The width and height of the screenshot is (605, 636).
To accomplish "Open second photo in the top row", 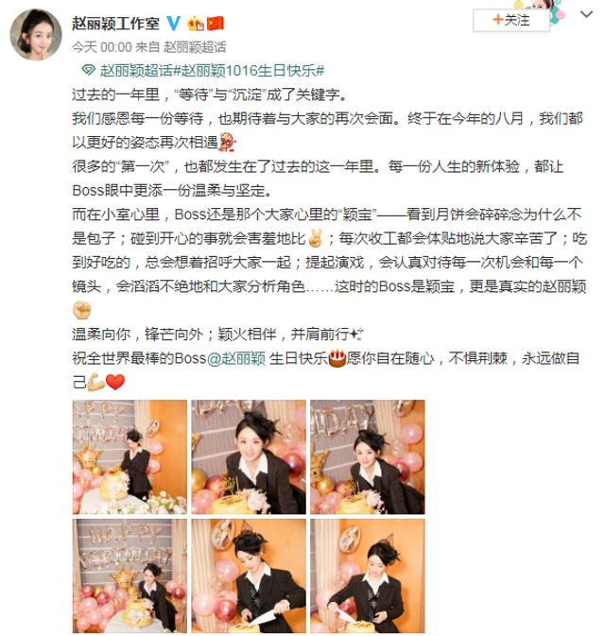I will click(249, 457).
